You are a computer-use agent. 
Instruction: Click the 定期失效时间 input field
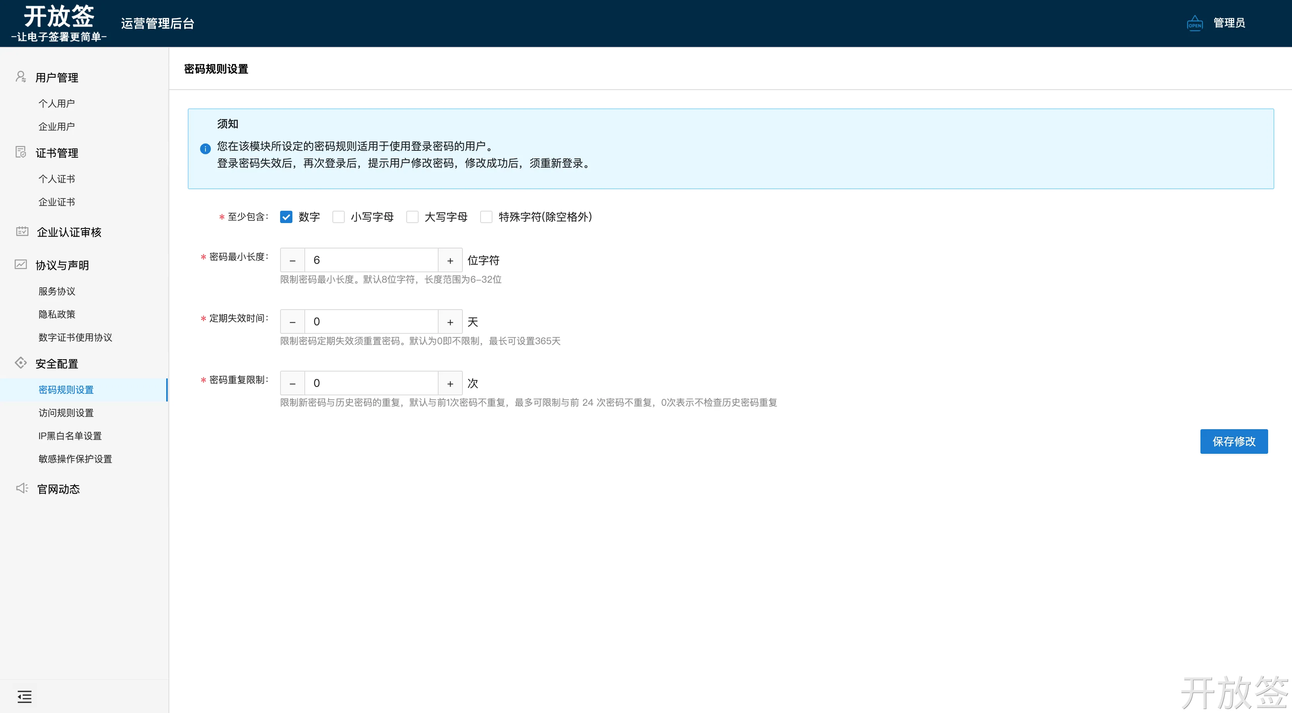tap(371, 322)
